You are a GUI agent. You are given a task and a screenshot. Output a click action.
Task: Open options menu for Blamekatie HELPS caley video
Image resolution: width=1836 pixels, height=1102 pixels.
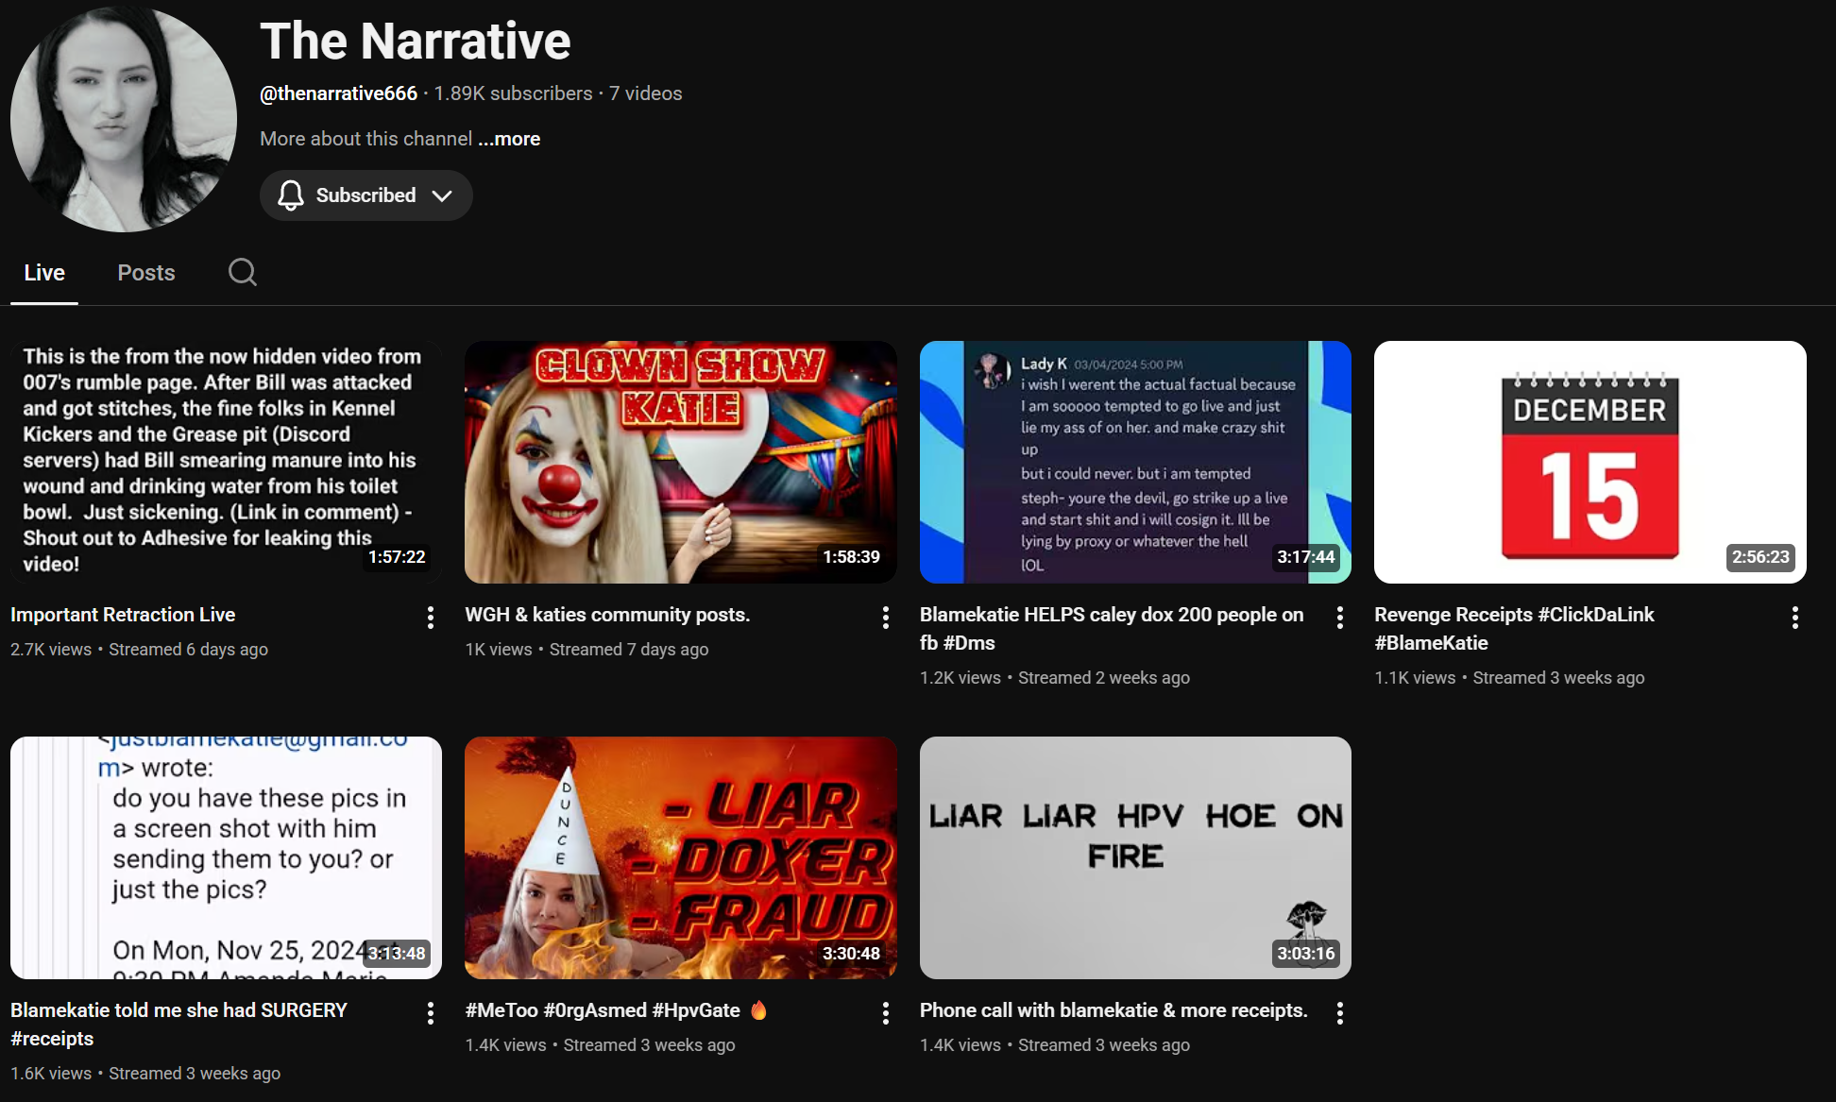[x=1340, y=618]
